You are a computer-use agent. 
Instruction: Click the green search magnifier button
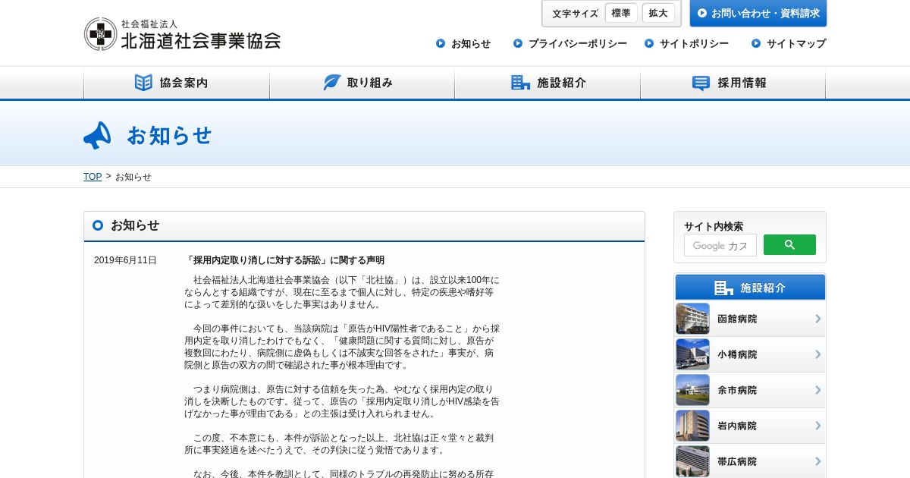(789, 244)
